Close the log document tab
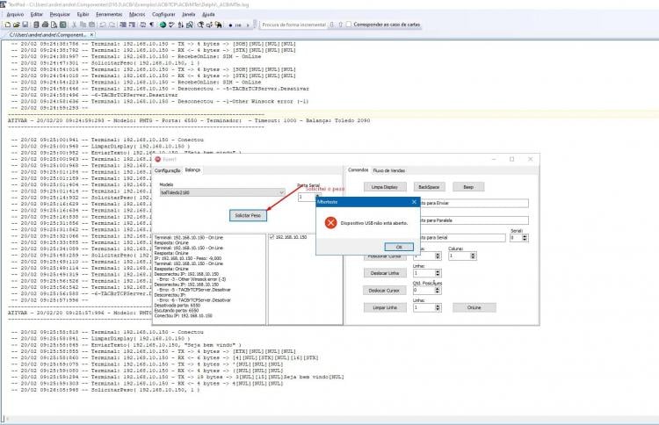The height and width of the screenshot is (425, 659). coord(91,35)
